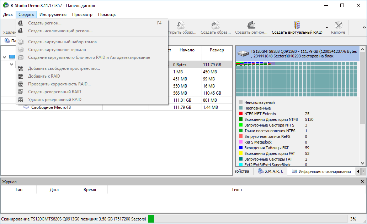The width and height of the screenshot is (367, 224).
Task: Click the add free space icon
Action: click(x=21, y=68)
